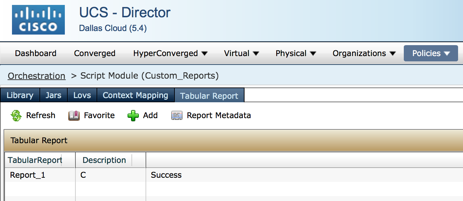Screen dimensions: 463x201
Task: Sort by the TabularReport column header
Action: [35, 160]
